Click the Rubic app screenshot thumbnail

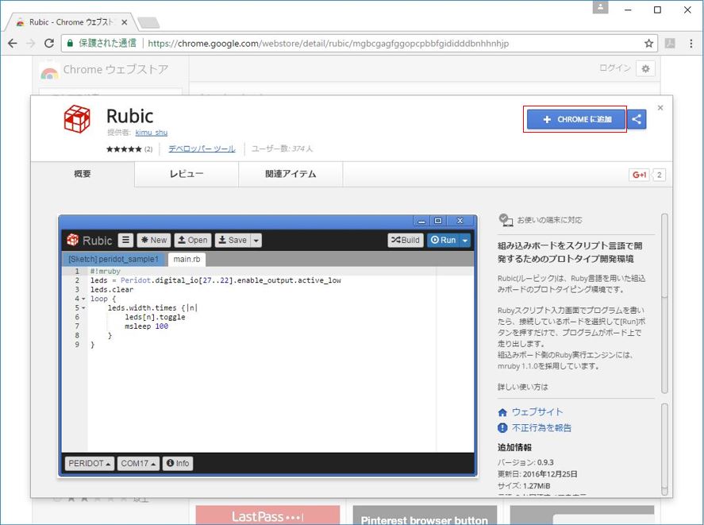pyautogui.click(x=267, y=345)
